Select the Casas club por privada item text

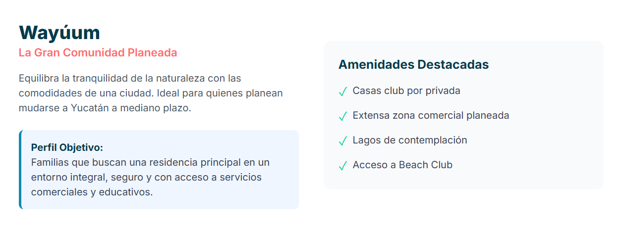[x=406, y=91]
